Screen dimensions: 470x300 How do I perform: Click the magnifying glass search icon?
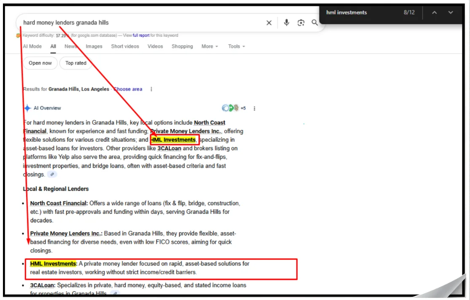point(315,23)
